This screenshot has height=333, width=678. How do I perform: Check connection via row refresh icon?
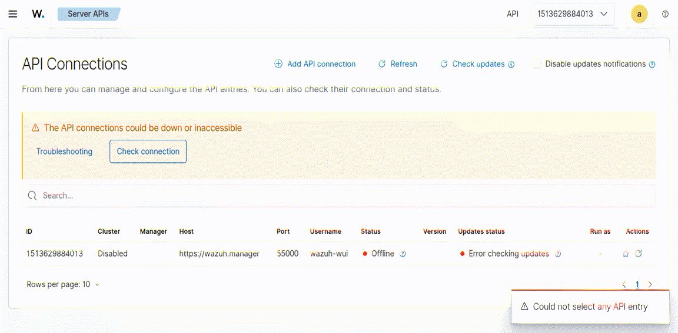[x=638, y=254]
